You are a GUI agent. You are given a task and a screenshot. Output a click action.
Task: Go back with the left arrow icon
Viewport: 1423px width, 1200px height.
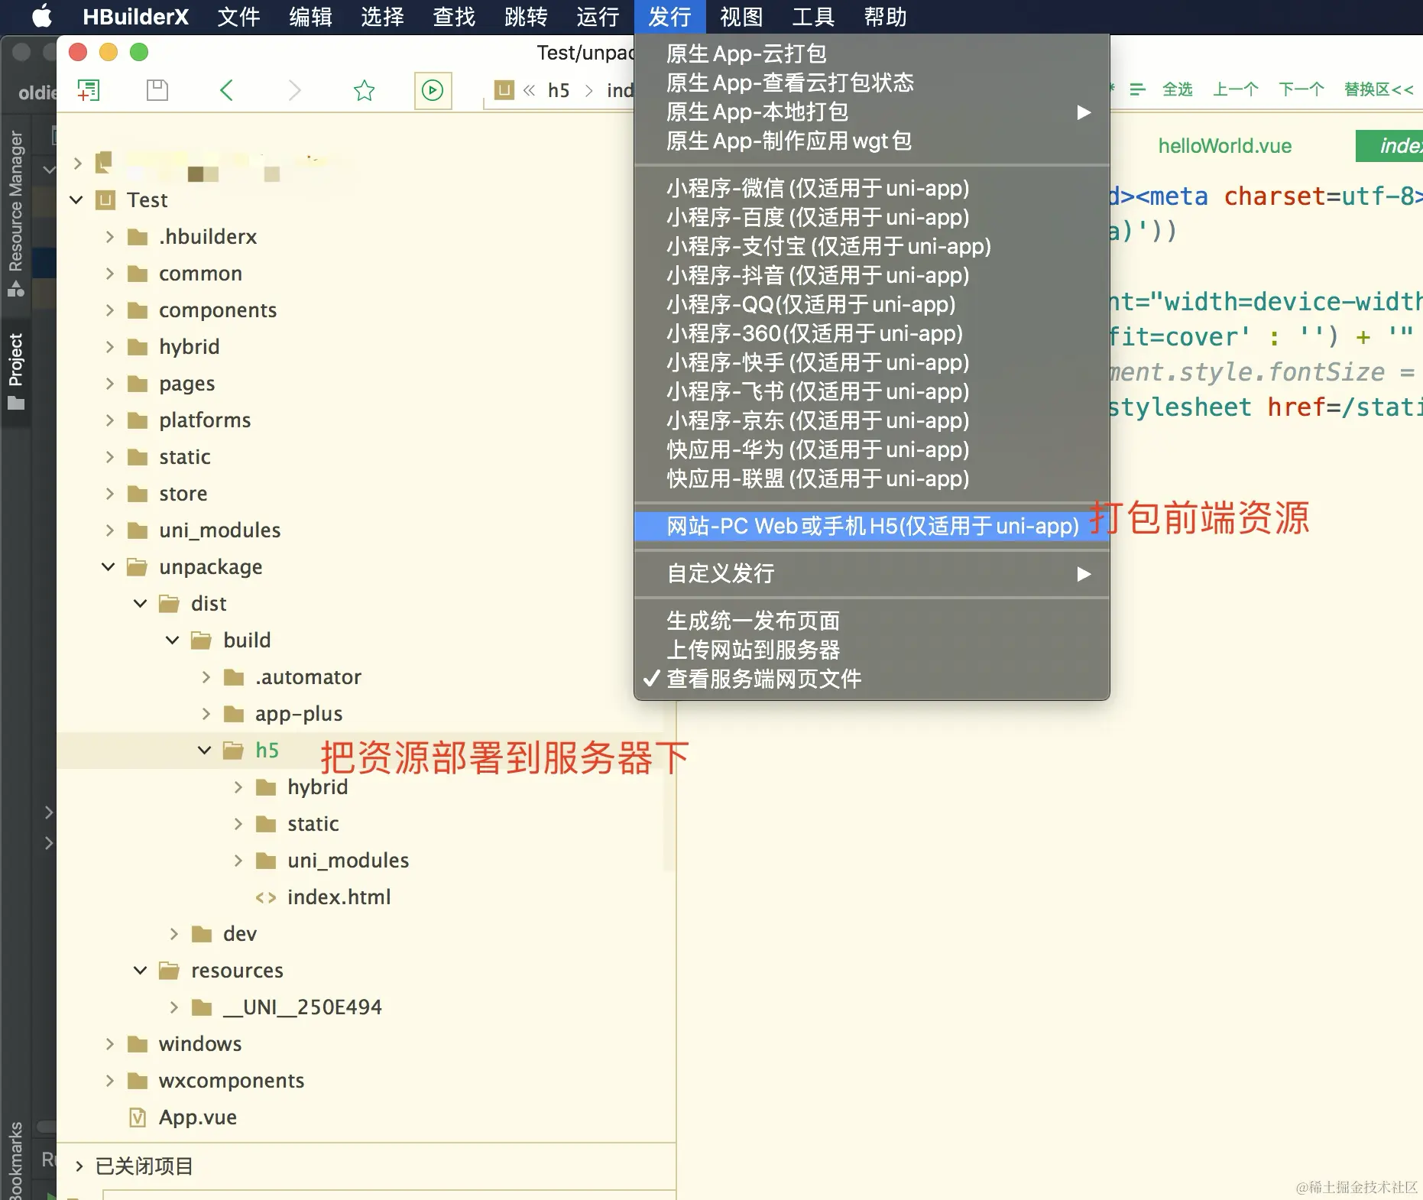tap(226, 90)
